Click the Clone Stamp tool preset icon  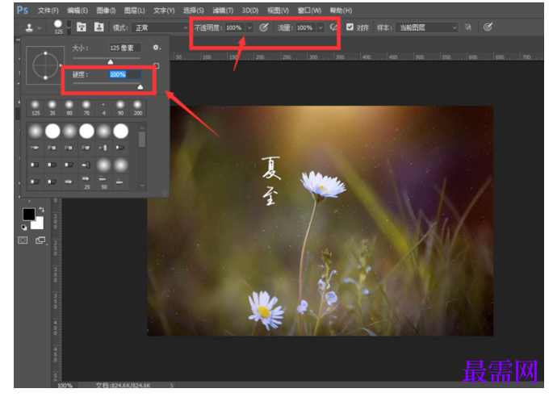[x=29, y=27]
